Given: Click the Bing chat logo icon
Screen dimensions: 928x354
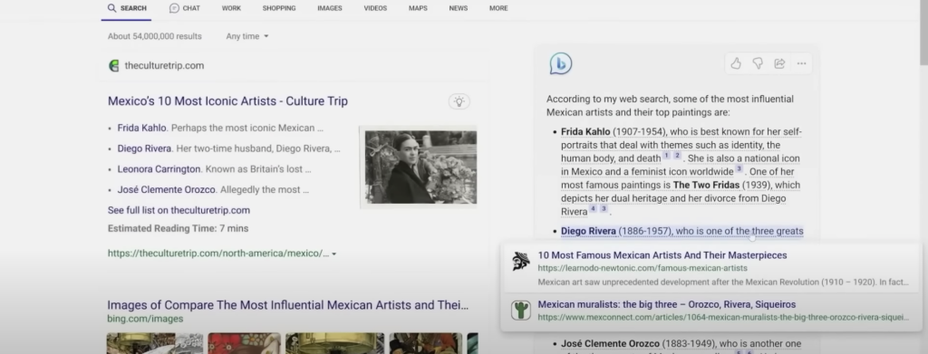Looking at the screenshot, I should [x=560, y=63].
